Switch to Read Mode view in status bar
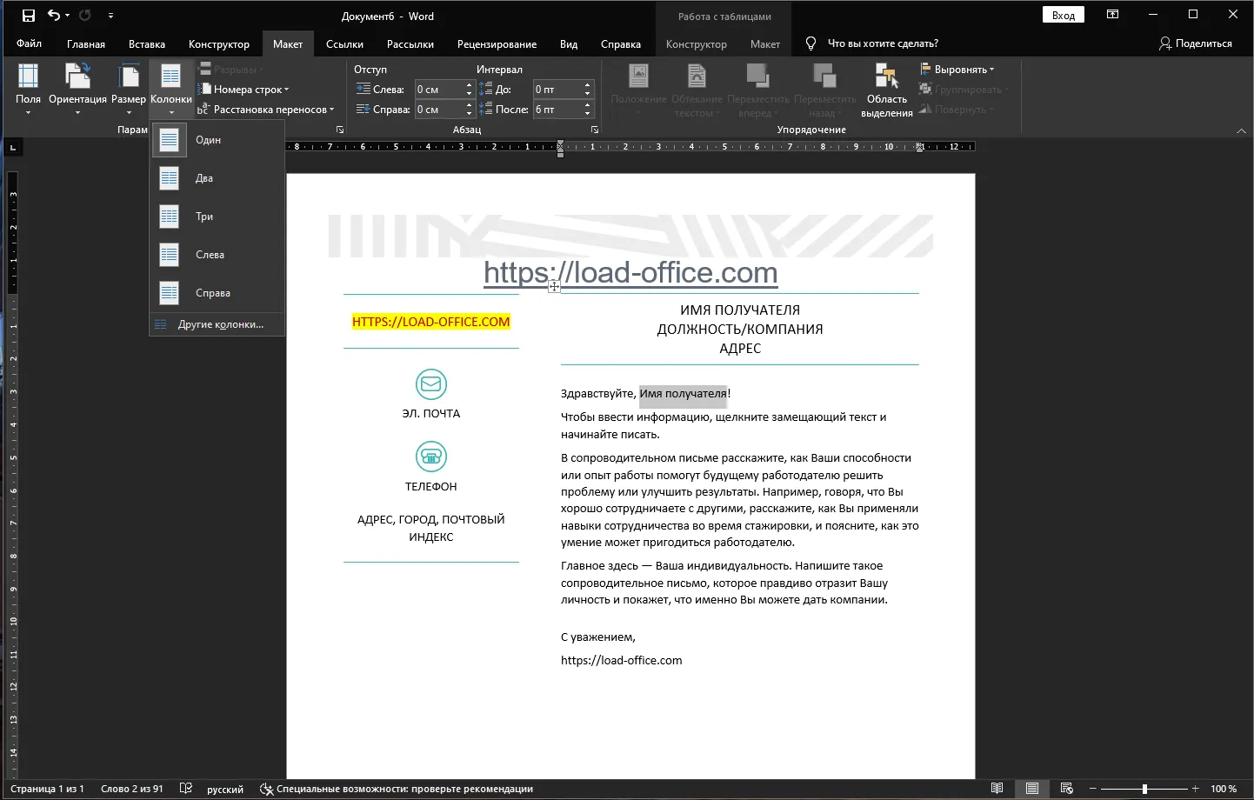1254x800 pixels. pyautogui.click(x=997, y=789)
